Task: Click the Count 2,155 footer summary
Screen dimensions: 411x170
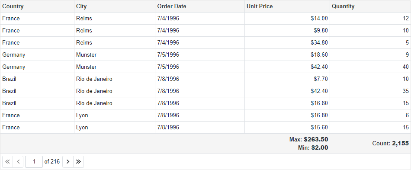Action: click(x=390, y=143)
